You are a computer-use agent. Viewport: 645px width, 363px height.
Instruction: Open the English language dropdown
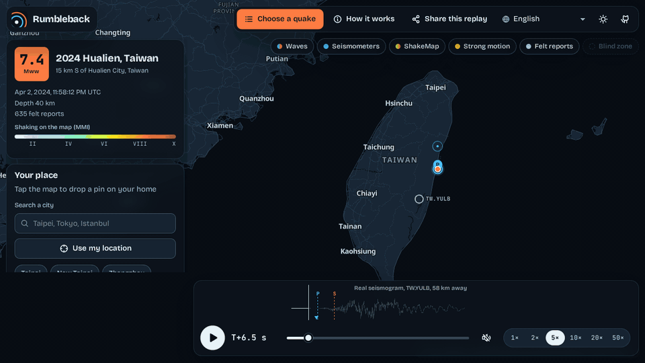pos(544,19)
